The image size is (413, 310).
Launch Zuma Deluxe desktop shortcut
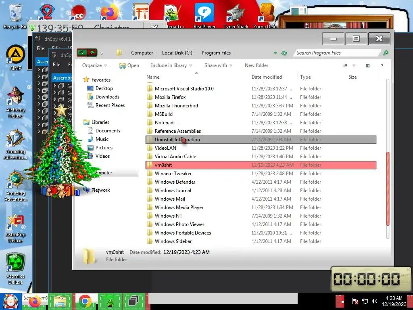point(265,16)
